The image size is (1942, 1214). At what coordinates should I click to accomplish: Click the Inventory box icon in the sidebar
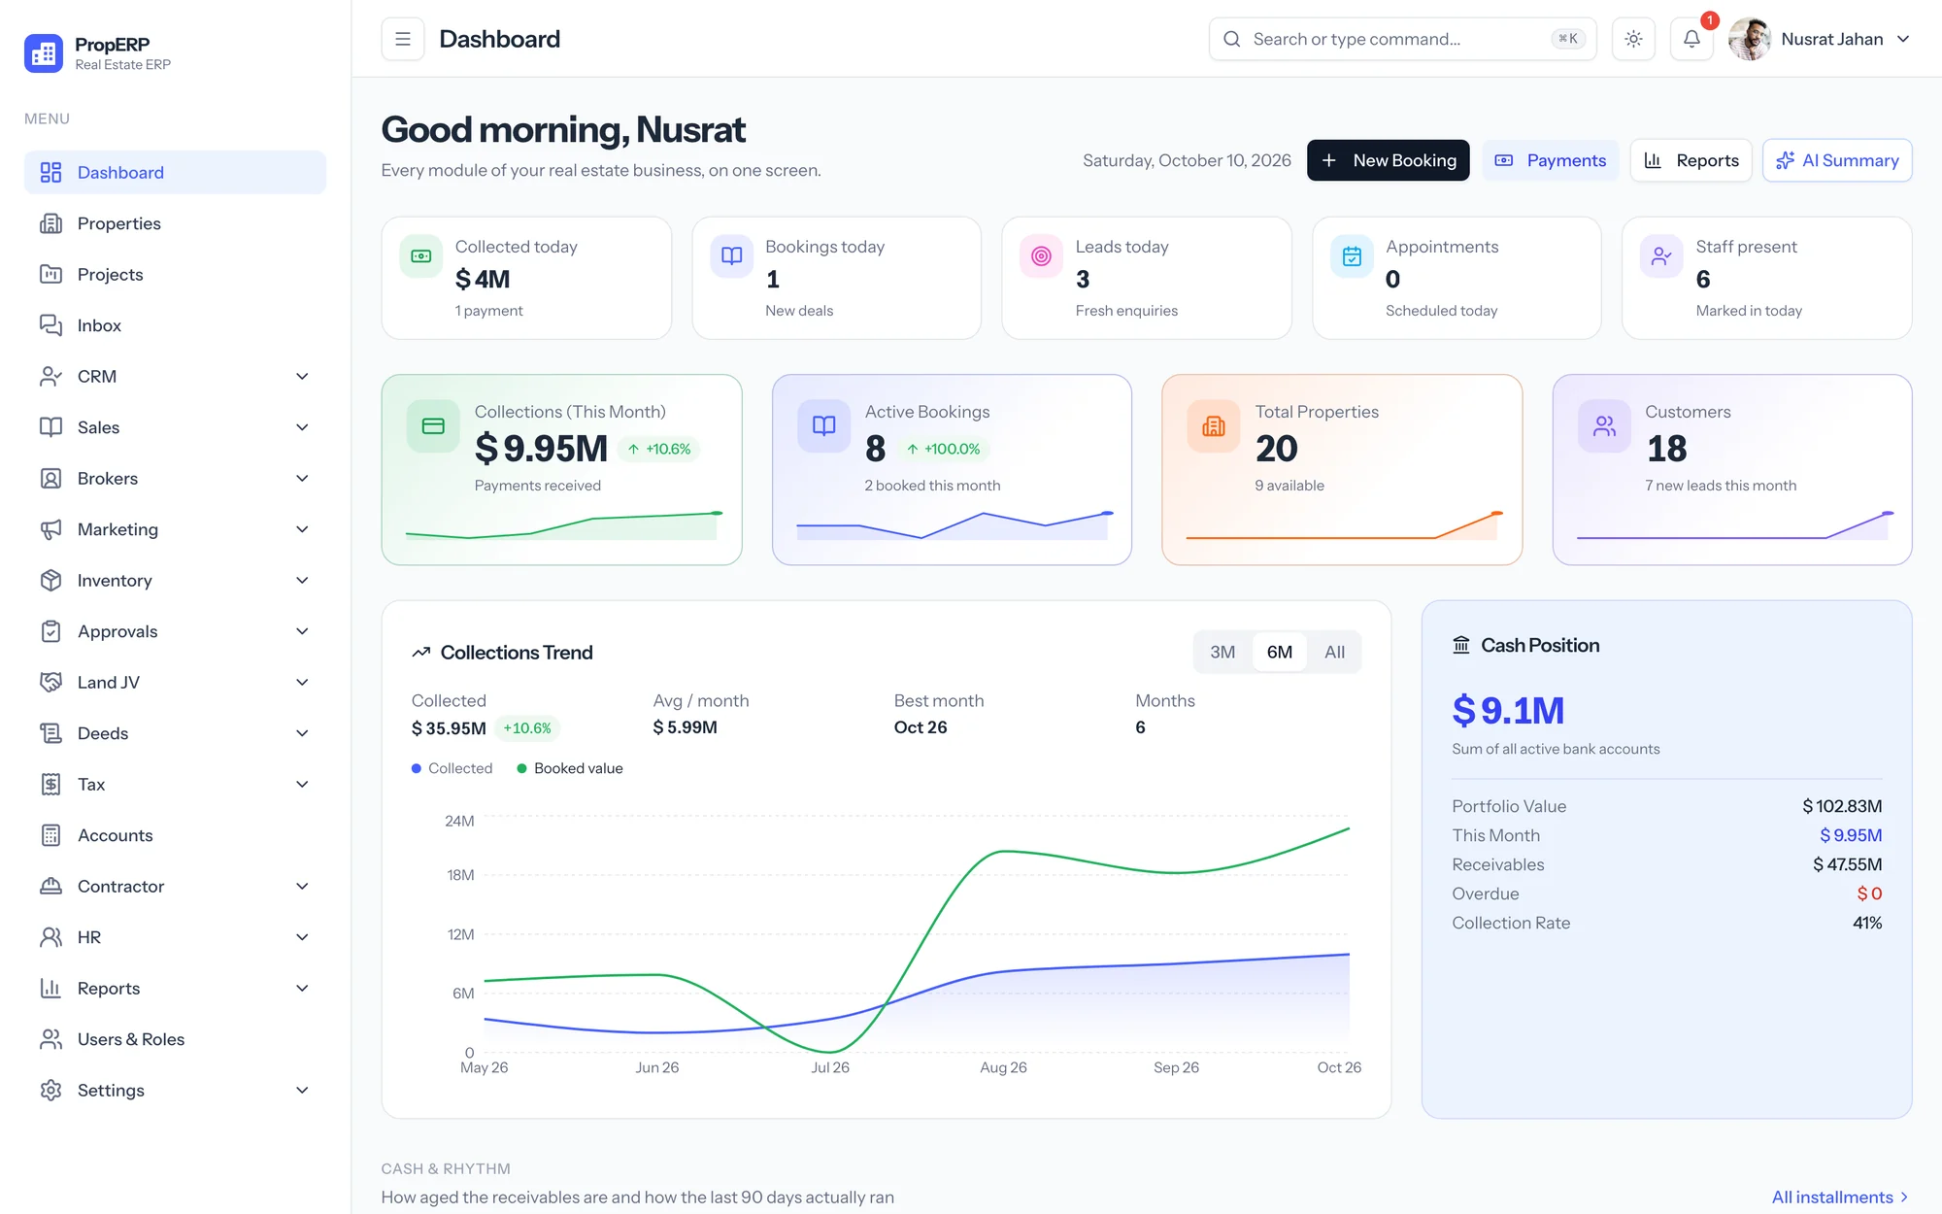(50, 580)
